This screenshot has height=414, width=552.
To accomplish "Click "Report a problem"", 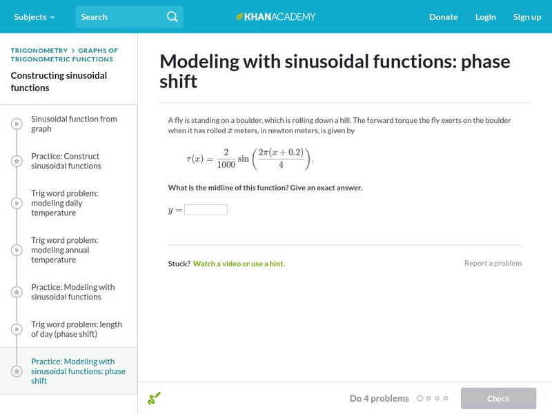I will click(495, 263).
